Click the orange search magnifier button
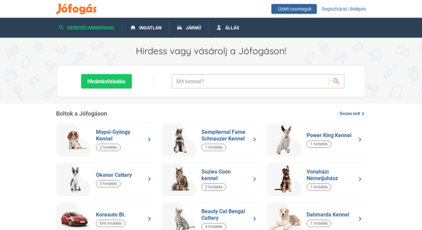The image size is (422, 230). 336,81
